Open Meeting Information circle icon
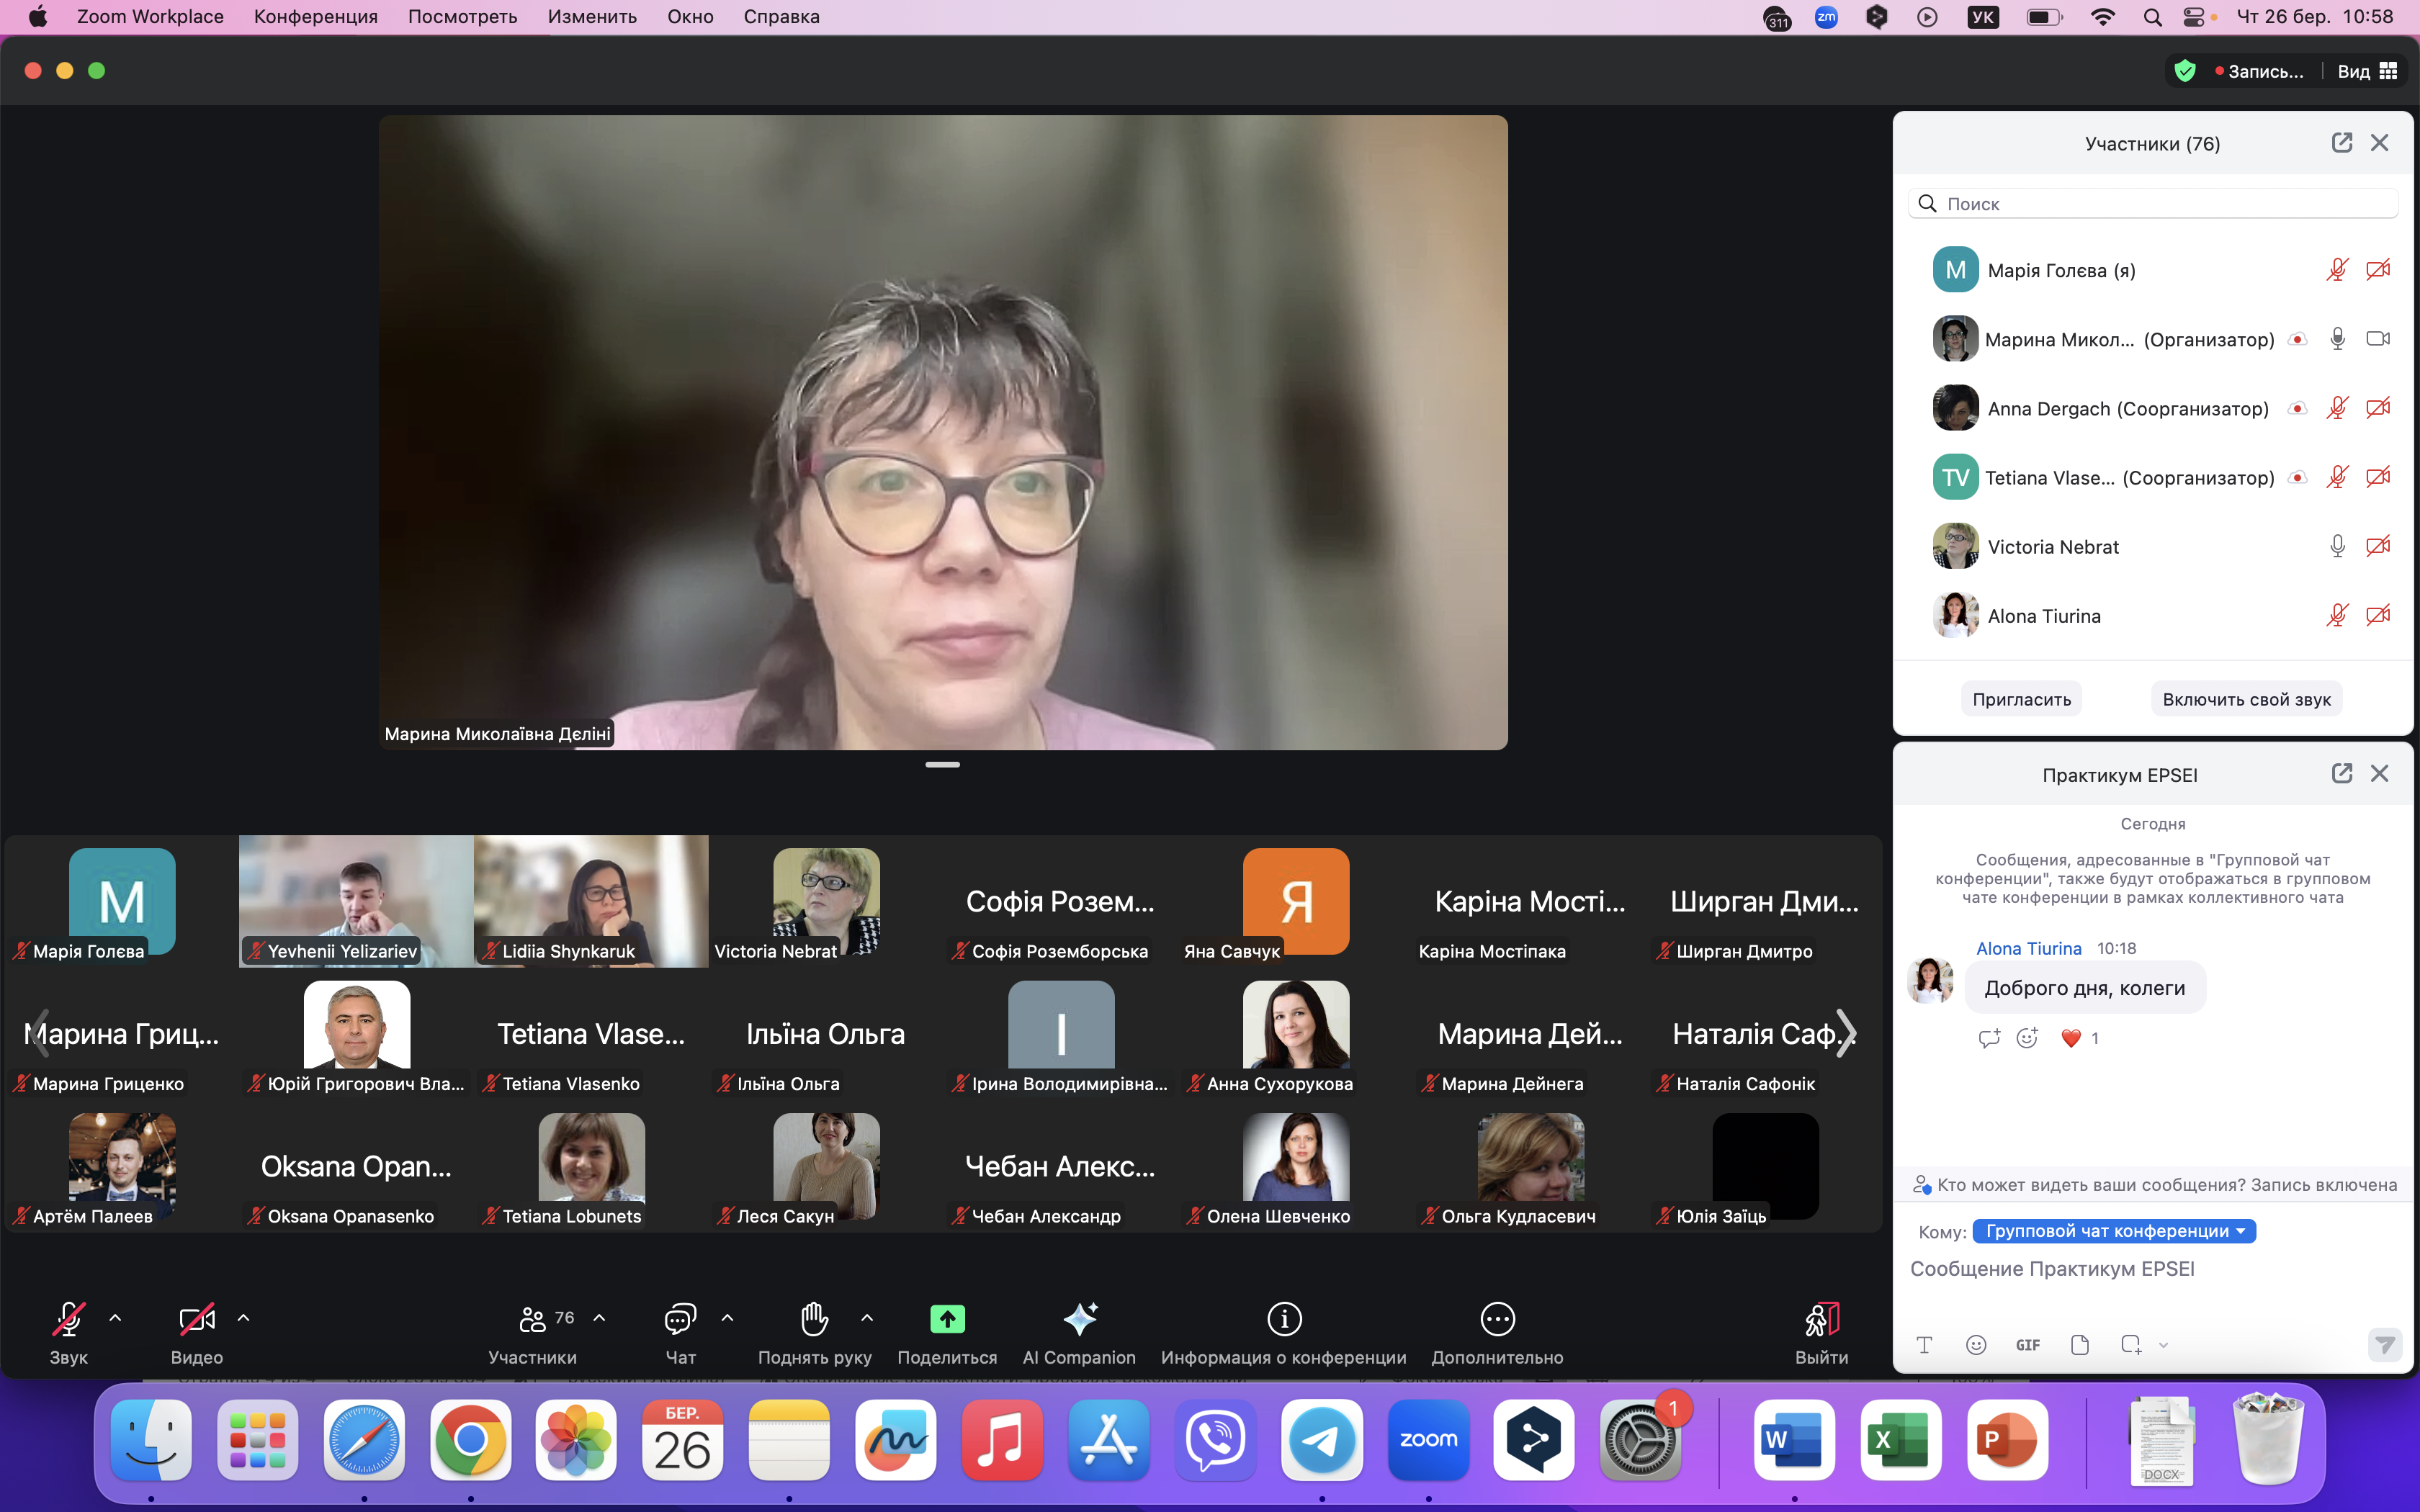Screen dimensions: 2420x1512 click(x=1283, y=1320)
